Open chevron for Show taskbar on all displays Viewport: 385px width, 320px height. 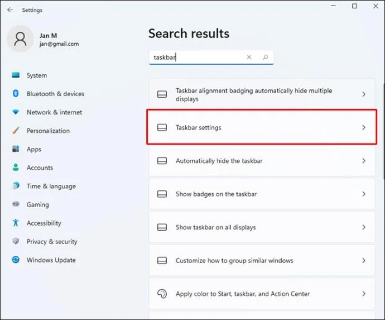click(364, 227)
